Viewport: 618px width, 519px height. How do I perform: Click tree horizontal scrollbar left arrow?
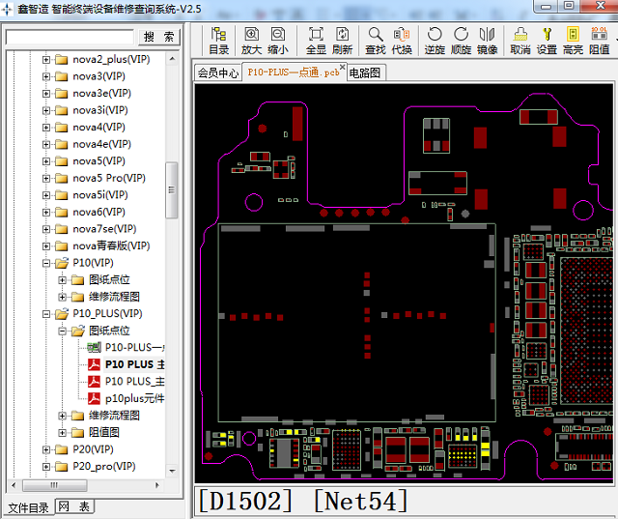[x=14, y=485]
